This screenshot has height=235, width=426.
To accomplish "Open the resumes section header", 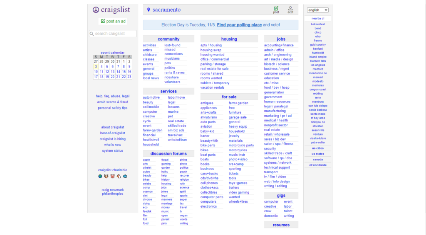I will (x=281, y=225).
